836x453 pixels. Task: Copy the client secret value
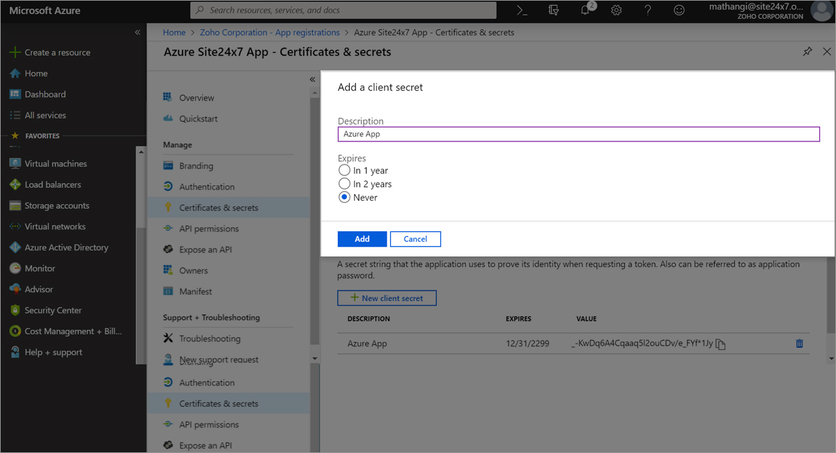[x=721, y=344]
